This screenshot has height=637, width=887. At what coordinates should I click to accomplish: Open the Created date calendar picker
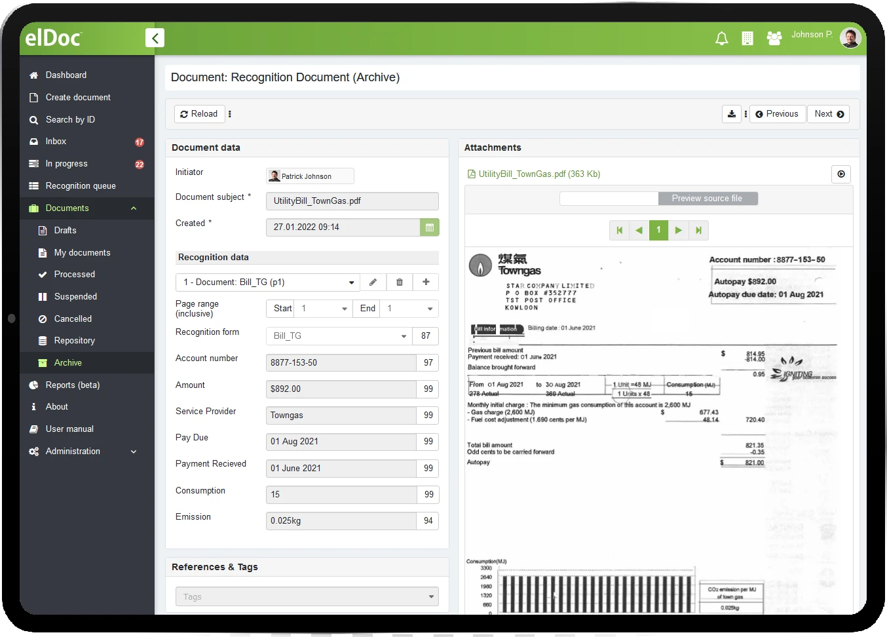coord(430,227)
